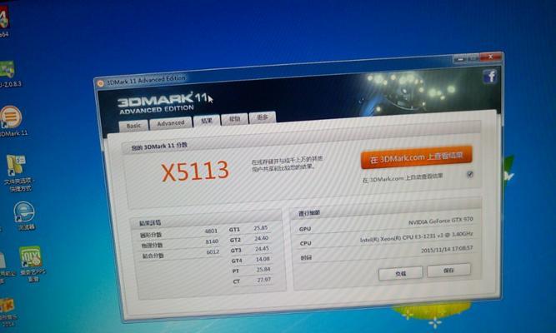Click orange view results on 3DMark.com button
The height and width of the screenshot is (333, 556).
(x=416, y=157)
